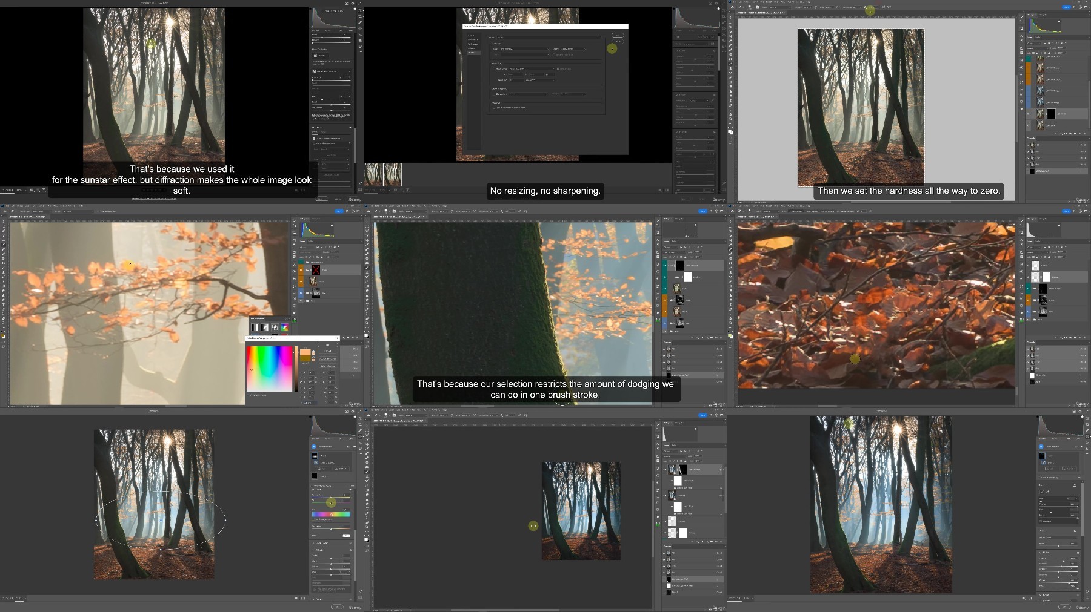Click the blue Share button in the hardness-caption frame
The width and height of the screenshot is (1091, 612).
click(1066, 7)
